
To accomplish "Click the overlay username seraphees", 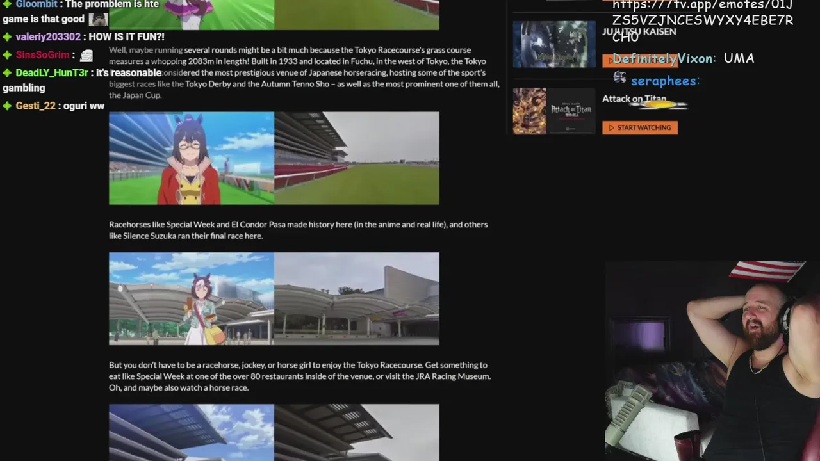I will click(664, 81).
